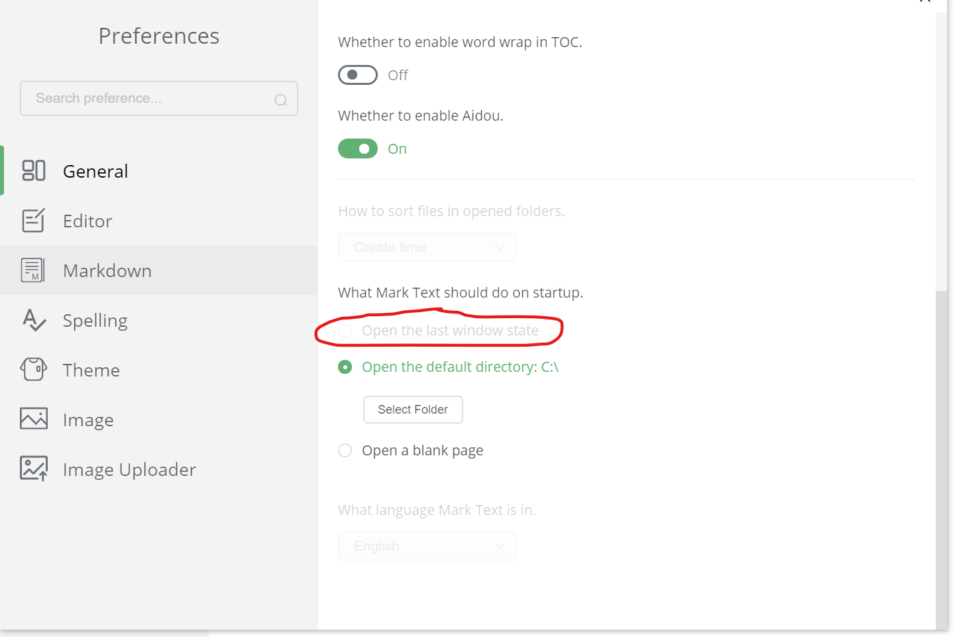Select 'Open the last window state'
Image resolution: width=957 pixels, height=637 pixels.
point(345,330)
